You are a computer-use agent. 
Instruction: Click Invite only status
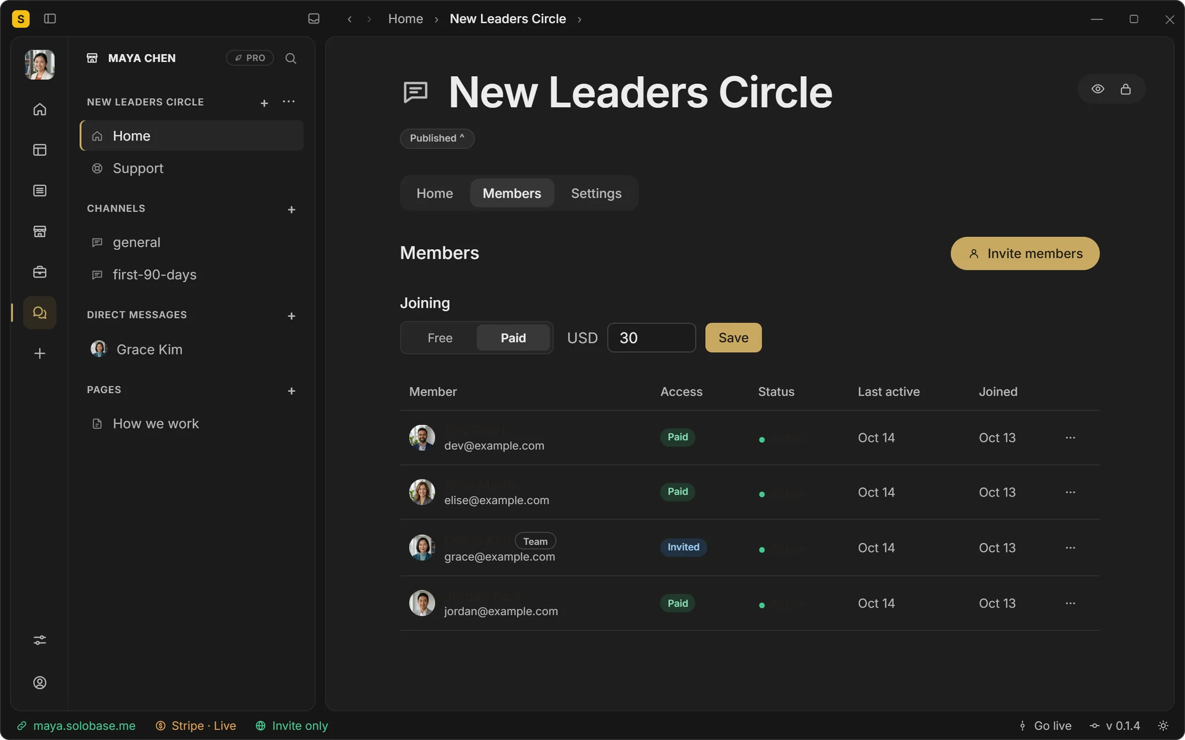click(292, 726)
